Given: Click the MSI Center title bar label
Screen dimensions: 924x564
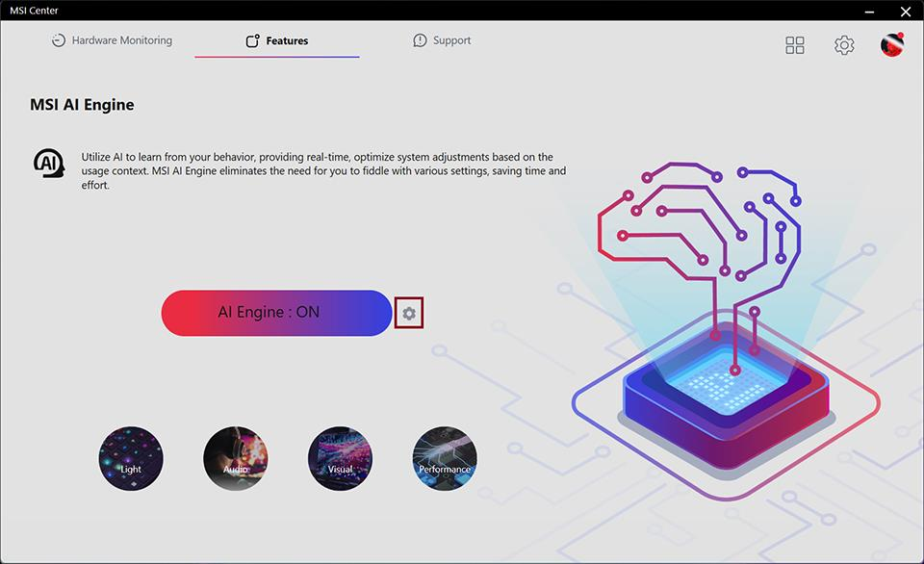Looking at the screenshot, I should point(36,10).
